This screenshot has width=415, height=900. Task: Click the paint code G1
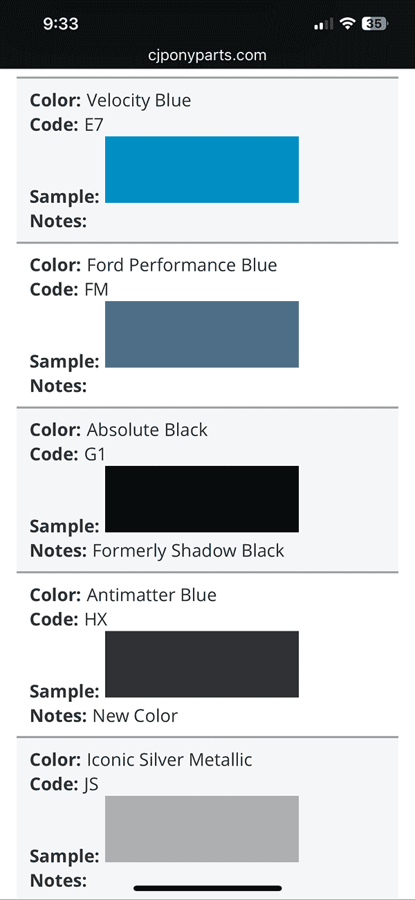(x=94, y=454)
